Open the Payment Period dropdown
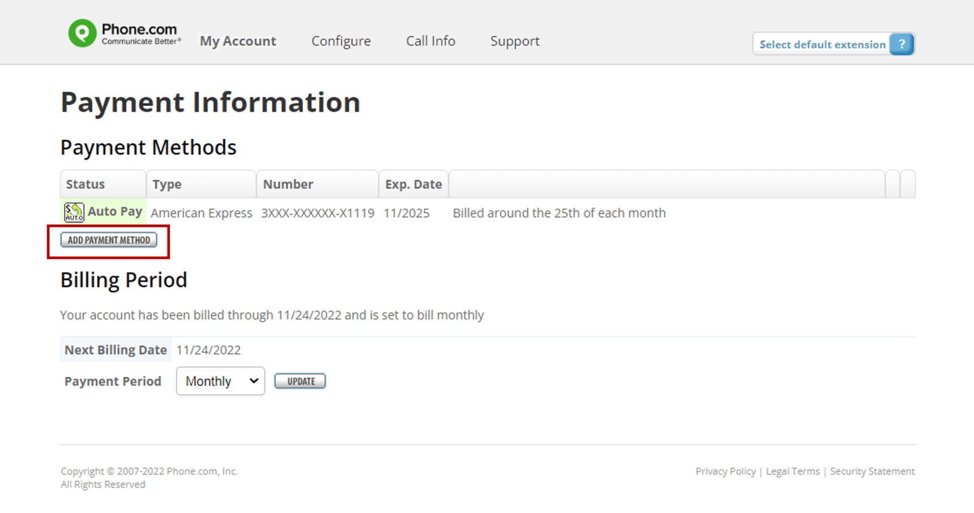The width and height of the screenshot is (974, 513). point(220,381)
